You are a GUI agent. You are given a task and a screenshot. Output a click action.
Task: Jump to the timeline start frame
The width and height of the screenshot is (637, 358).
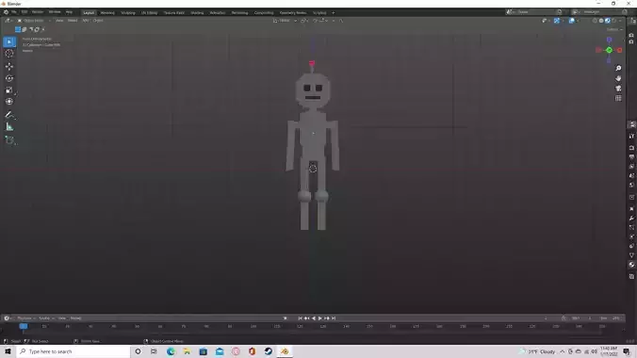(300, 318)
